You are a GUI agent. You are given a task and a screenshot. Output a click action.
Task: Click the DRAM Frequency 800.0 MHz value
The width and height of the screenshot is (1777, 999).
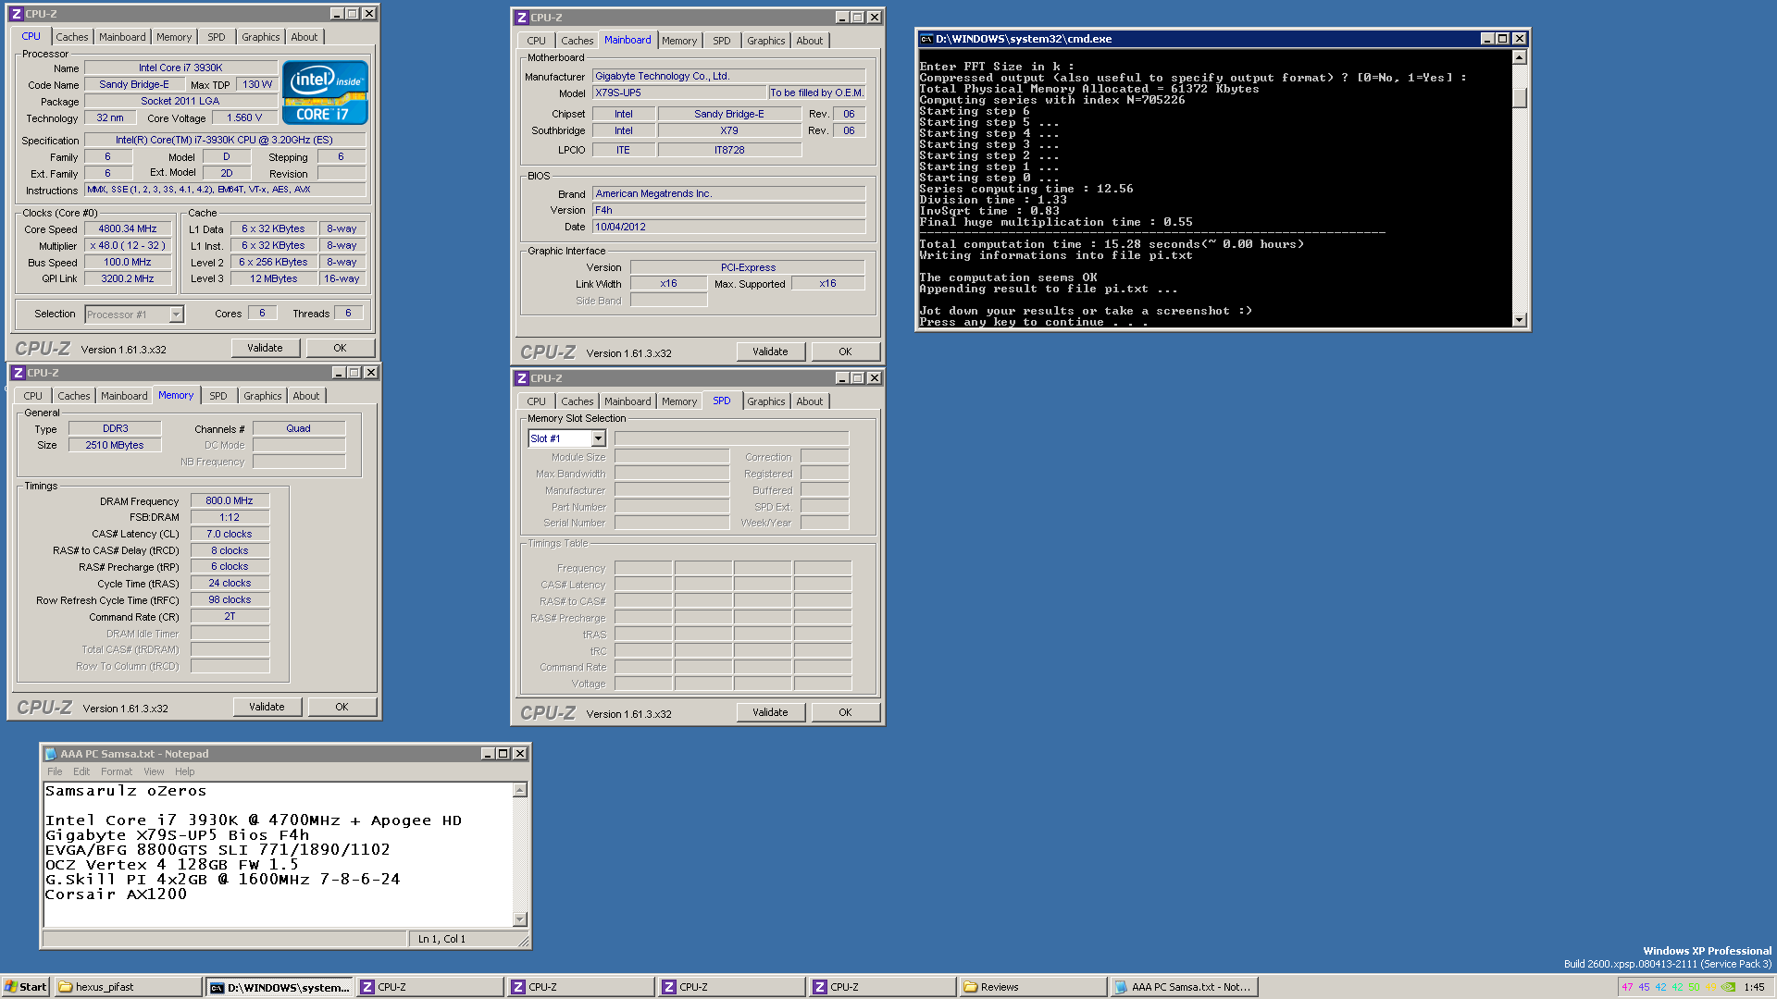coord(230,500)
